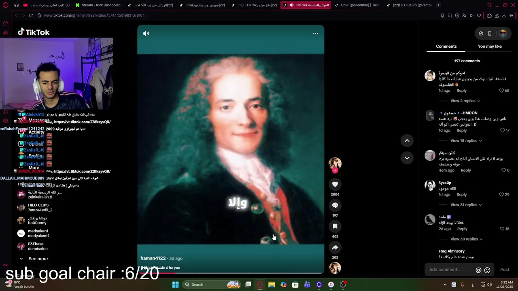Open the profile avatar menu top right
The height and width of the screenshot is (291, 518).
point(503,34)
